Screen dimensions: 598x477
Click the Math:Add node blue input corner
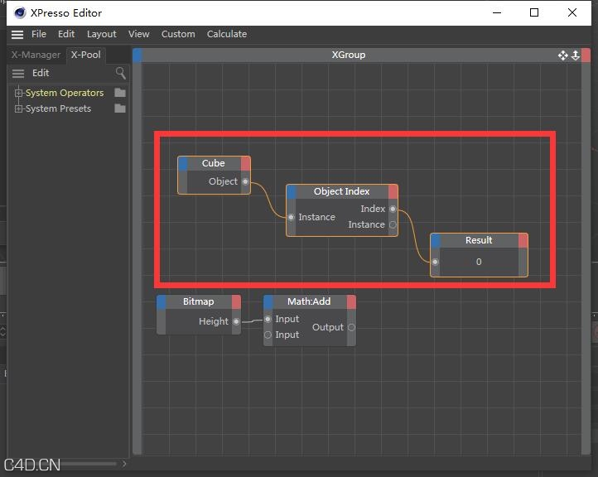pyautogui.click(x=268, y=301)
